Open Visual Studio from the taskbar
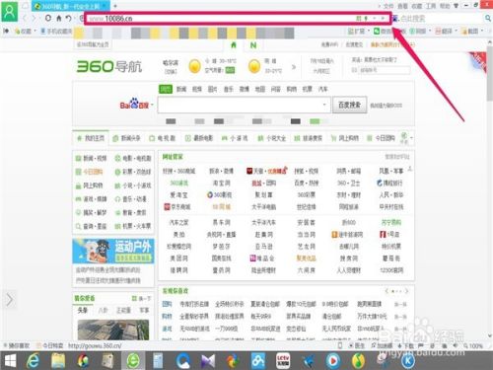Viewport: 493px width, 370px height. coord(208,361)
